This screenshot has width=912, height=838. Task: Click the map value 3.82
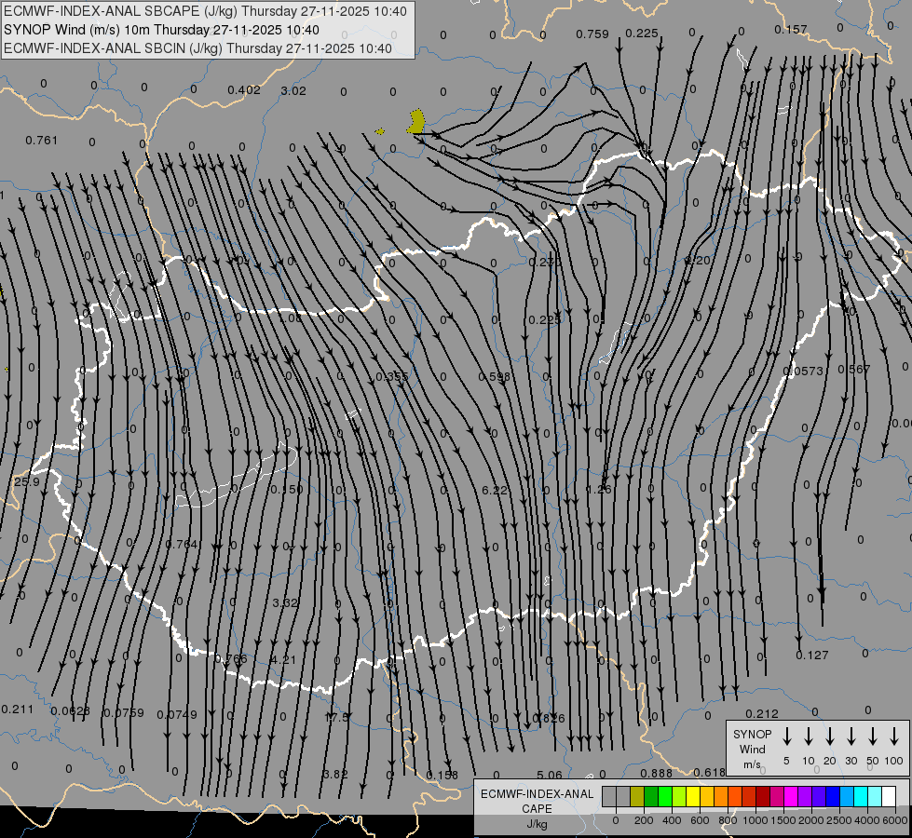(335, 775)
